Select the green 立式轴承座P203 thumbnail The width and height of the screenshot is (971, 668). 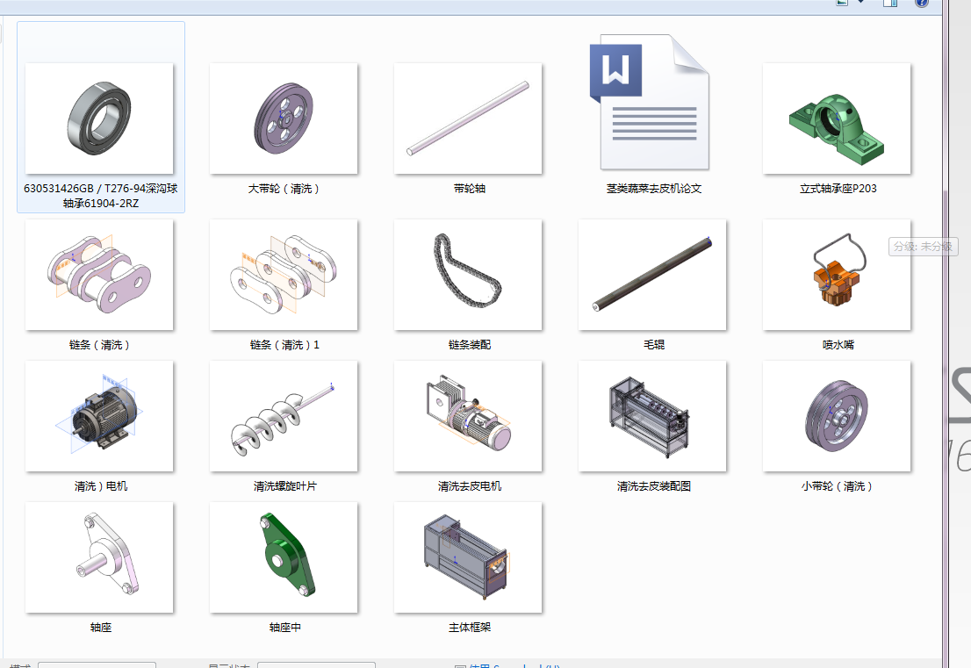coord(837,119)
